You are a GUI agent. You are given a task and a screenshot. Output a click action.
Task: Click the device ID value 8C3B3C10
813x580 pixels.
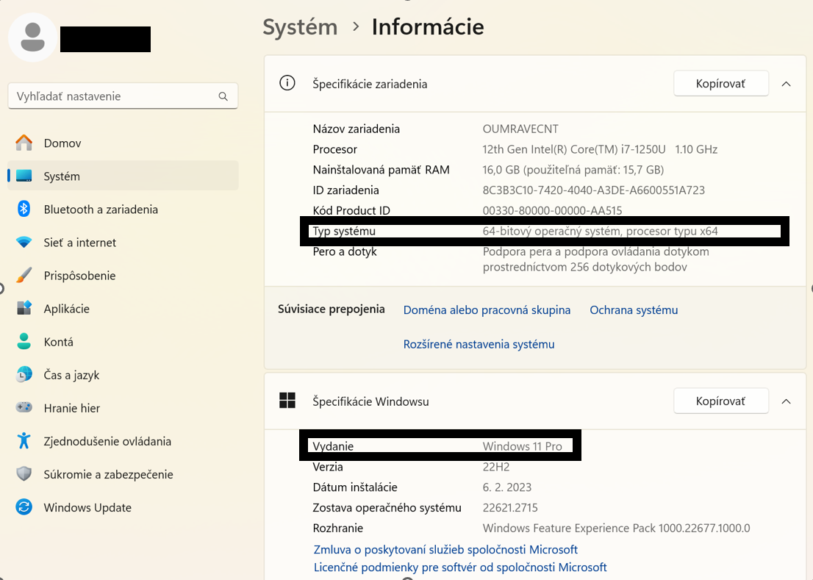[x=594, y=190]
